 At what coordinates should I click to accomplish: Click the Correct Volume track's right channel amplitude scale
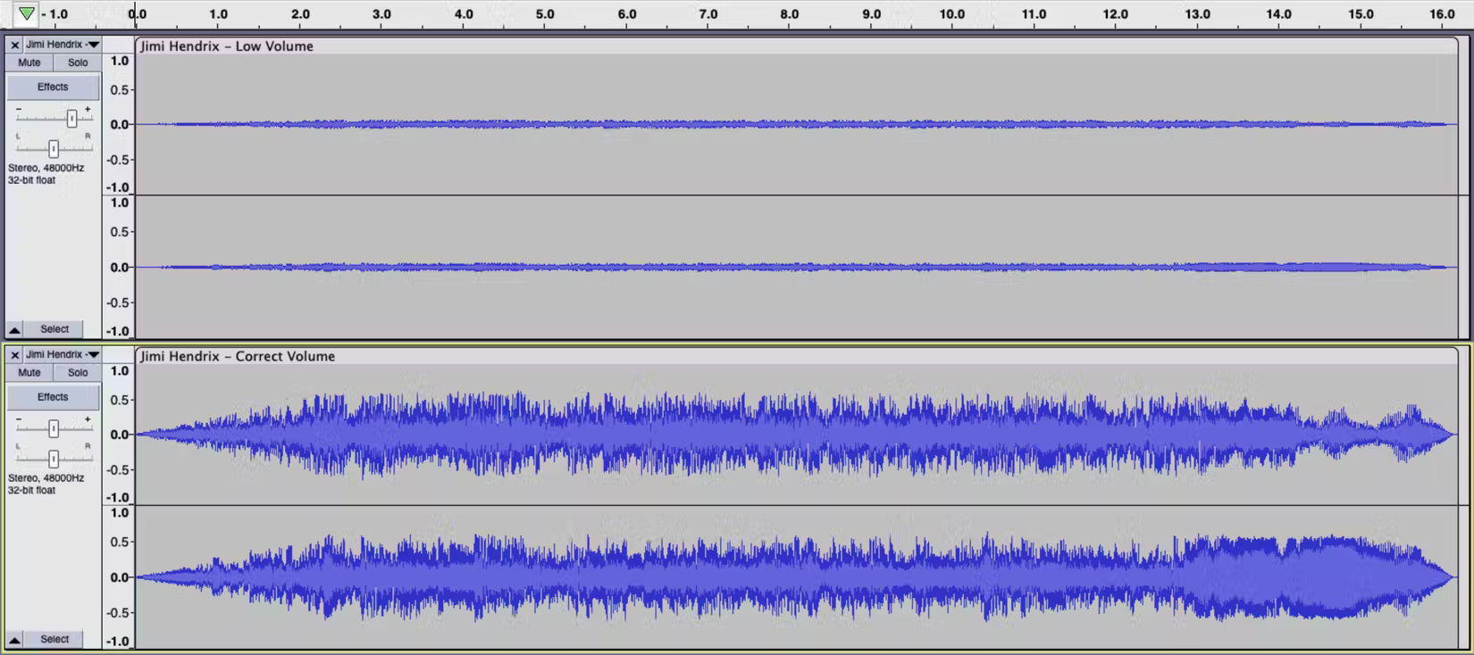click(119, 577)
